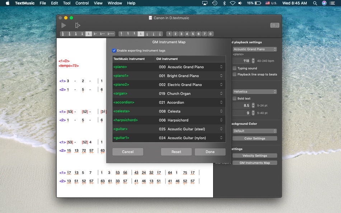Screen dimensions: 341x213
Task: Click Done in GM Instrument Map
Action: coord(210,152)
